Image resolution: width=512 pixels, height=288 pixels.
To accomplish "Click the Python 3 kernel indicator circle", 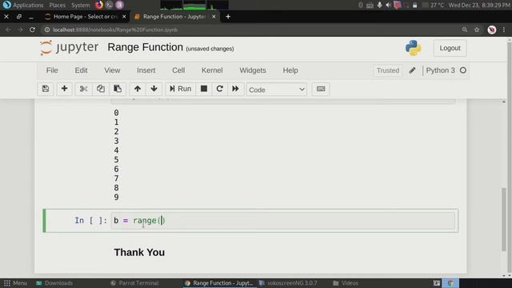I will click(x=463, y=70).
